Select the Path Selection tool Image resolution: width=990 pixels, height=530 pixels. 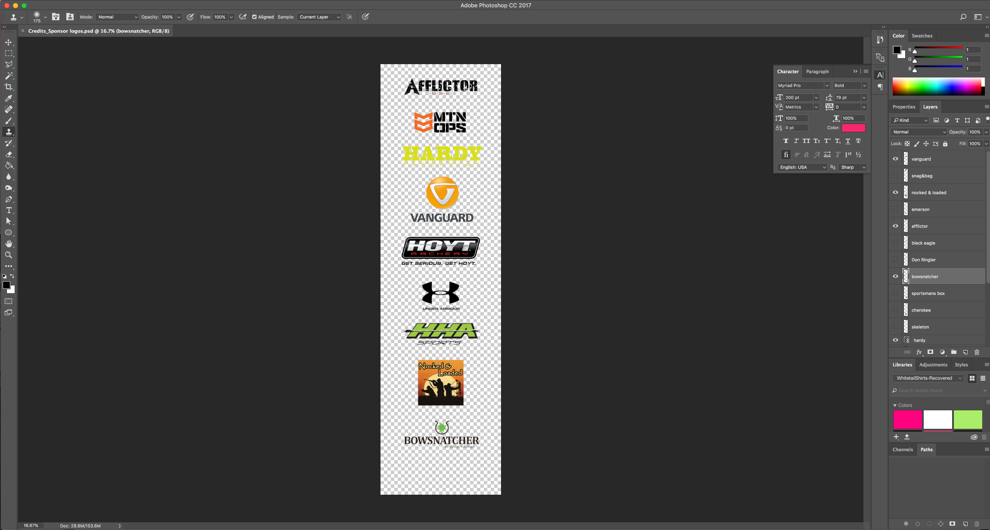pos(9,221)
